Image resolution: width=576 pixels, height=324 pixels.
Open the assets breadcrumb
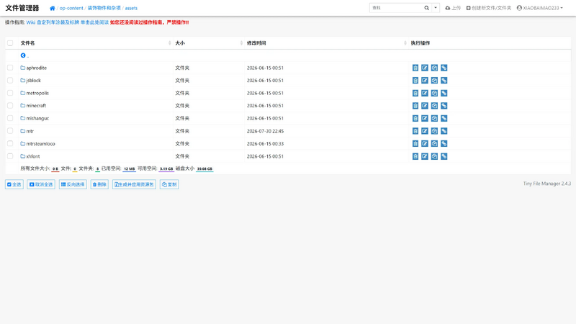coord(131,8)
